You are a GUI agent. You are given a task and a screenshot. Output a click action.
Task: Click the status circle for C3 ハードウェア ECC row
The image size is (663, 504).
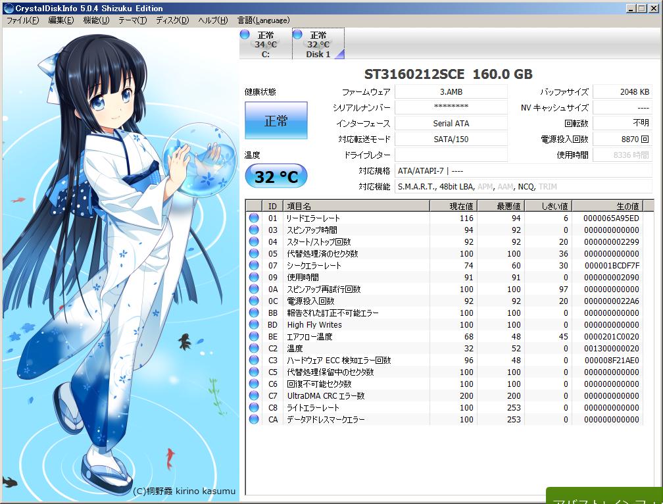point(254,361)
